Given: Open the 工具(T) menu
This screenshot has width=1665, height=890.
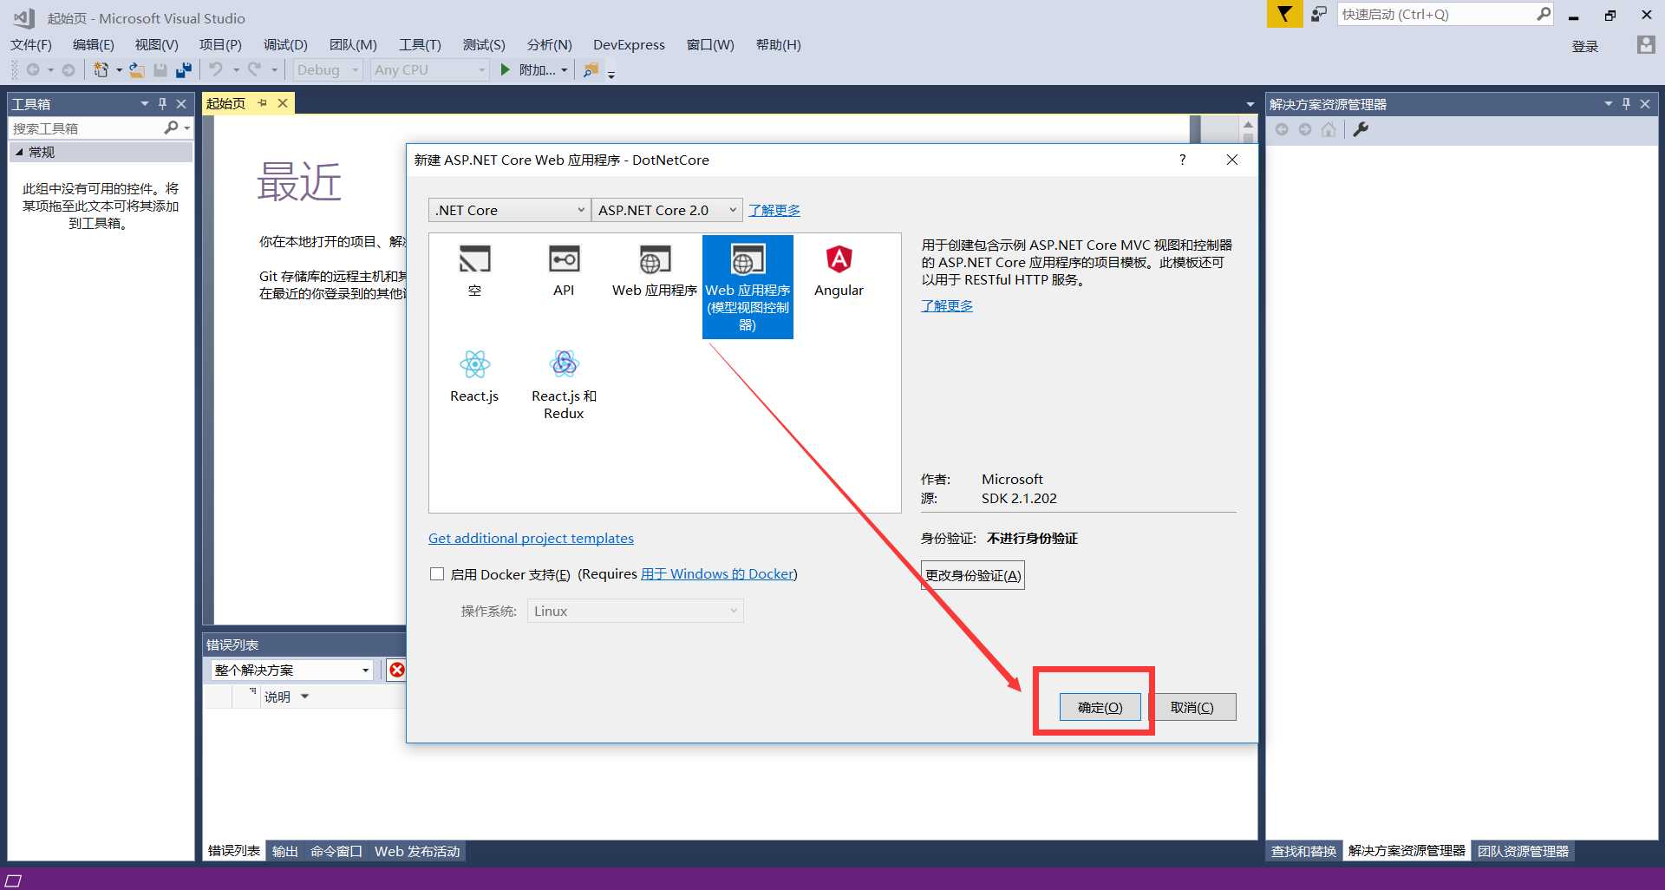Looking at the screenshot, I should [x=420, y=44].
